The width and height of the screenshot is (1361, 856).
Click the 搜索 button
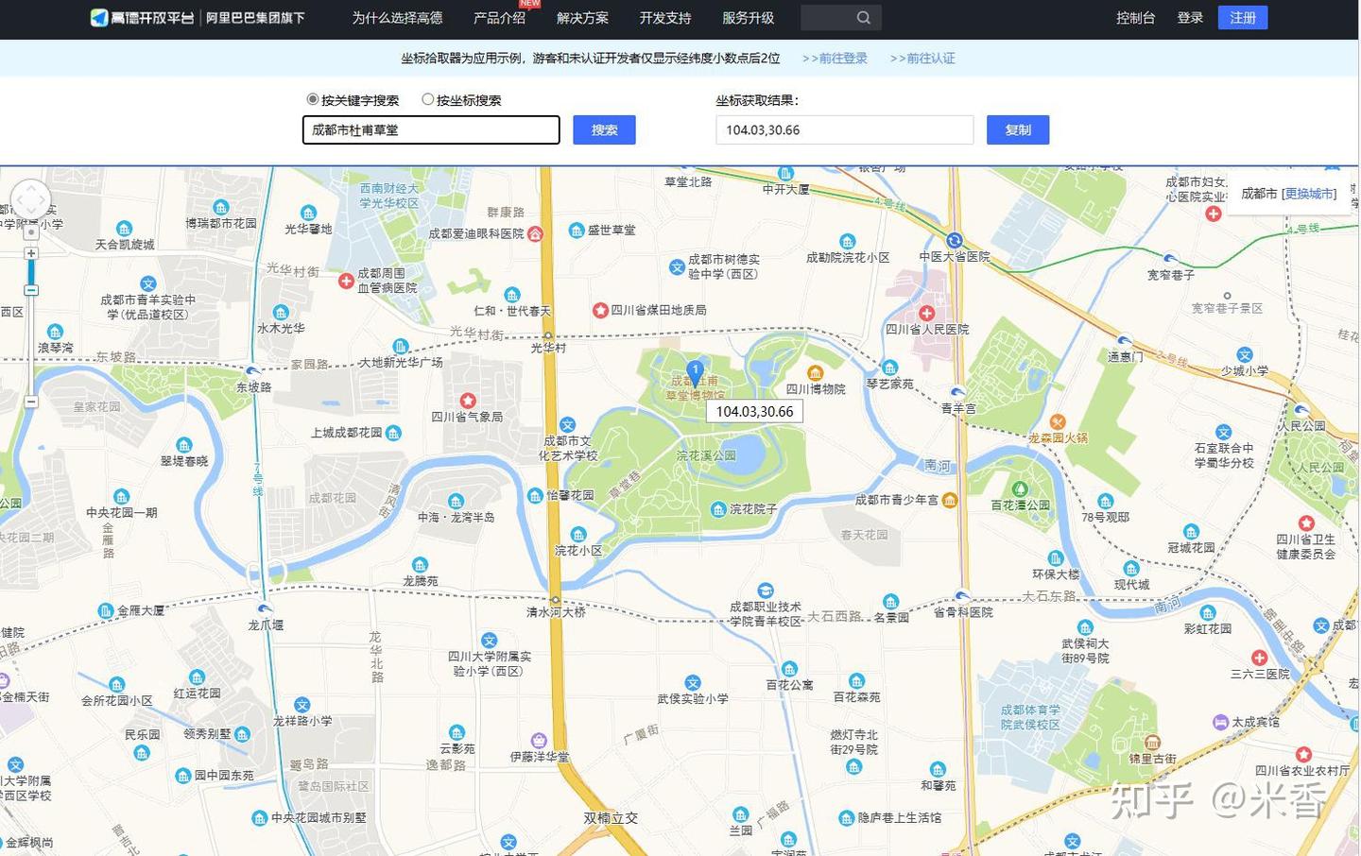pyautogui.click(x=604, y=129)
